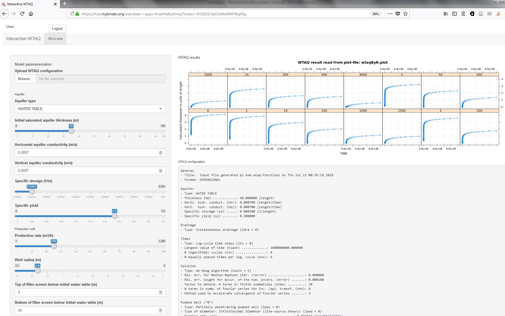Expand the Aquifer type dropdown
505x316 pixels.
(x=90, y=109)
